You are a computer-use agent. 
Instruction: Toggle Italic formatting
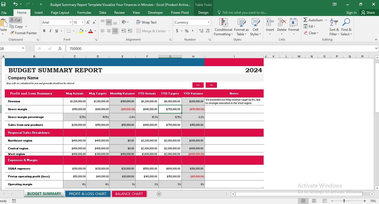click(50, 31)
